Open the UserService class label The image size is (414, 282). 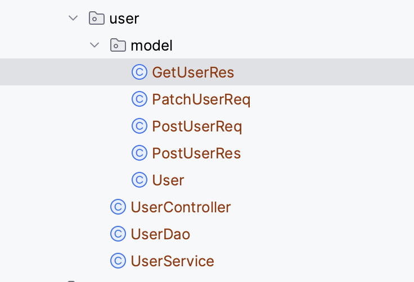(173, 261)
